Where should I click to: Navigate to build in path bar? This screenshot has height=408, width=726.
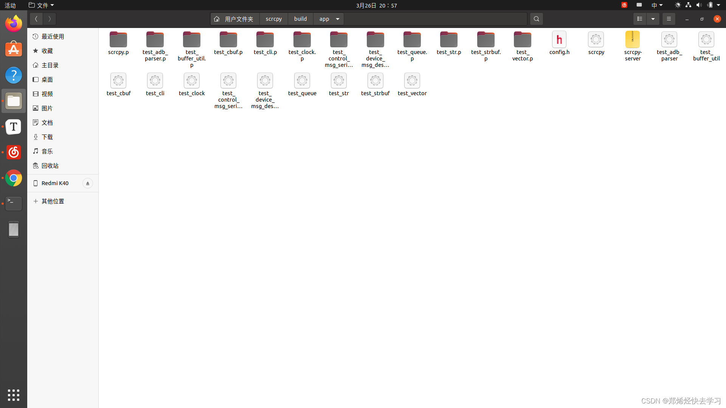pos(301,19)
